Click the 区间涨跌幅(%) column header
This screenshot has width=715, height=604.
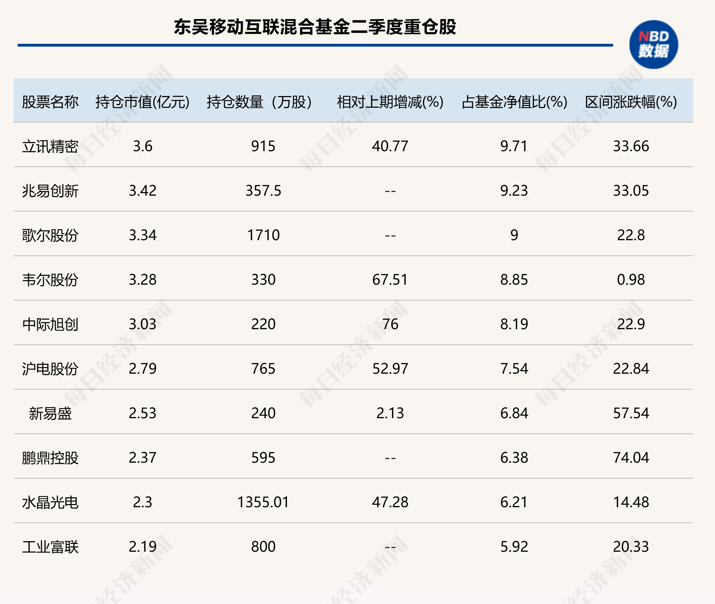[x=631, y=102]
